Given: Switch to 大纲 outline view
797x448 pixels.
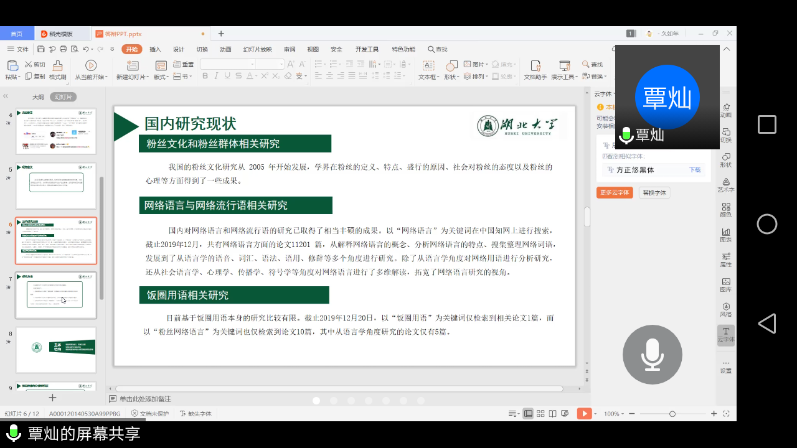Looking at the screenshot, I should 38,97.
